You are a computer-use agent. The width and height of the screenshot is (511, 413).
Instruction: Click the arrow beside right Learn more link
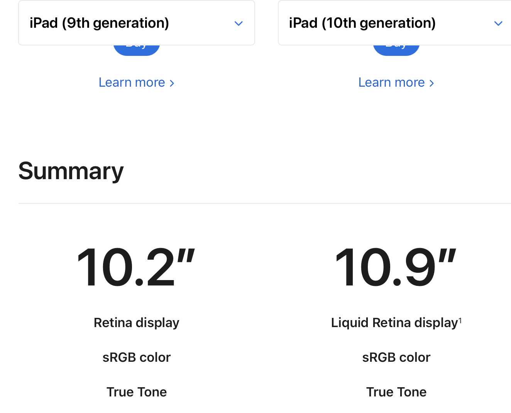pos(432,83)
